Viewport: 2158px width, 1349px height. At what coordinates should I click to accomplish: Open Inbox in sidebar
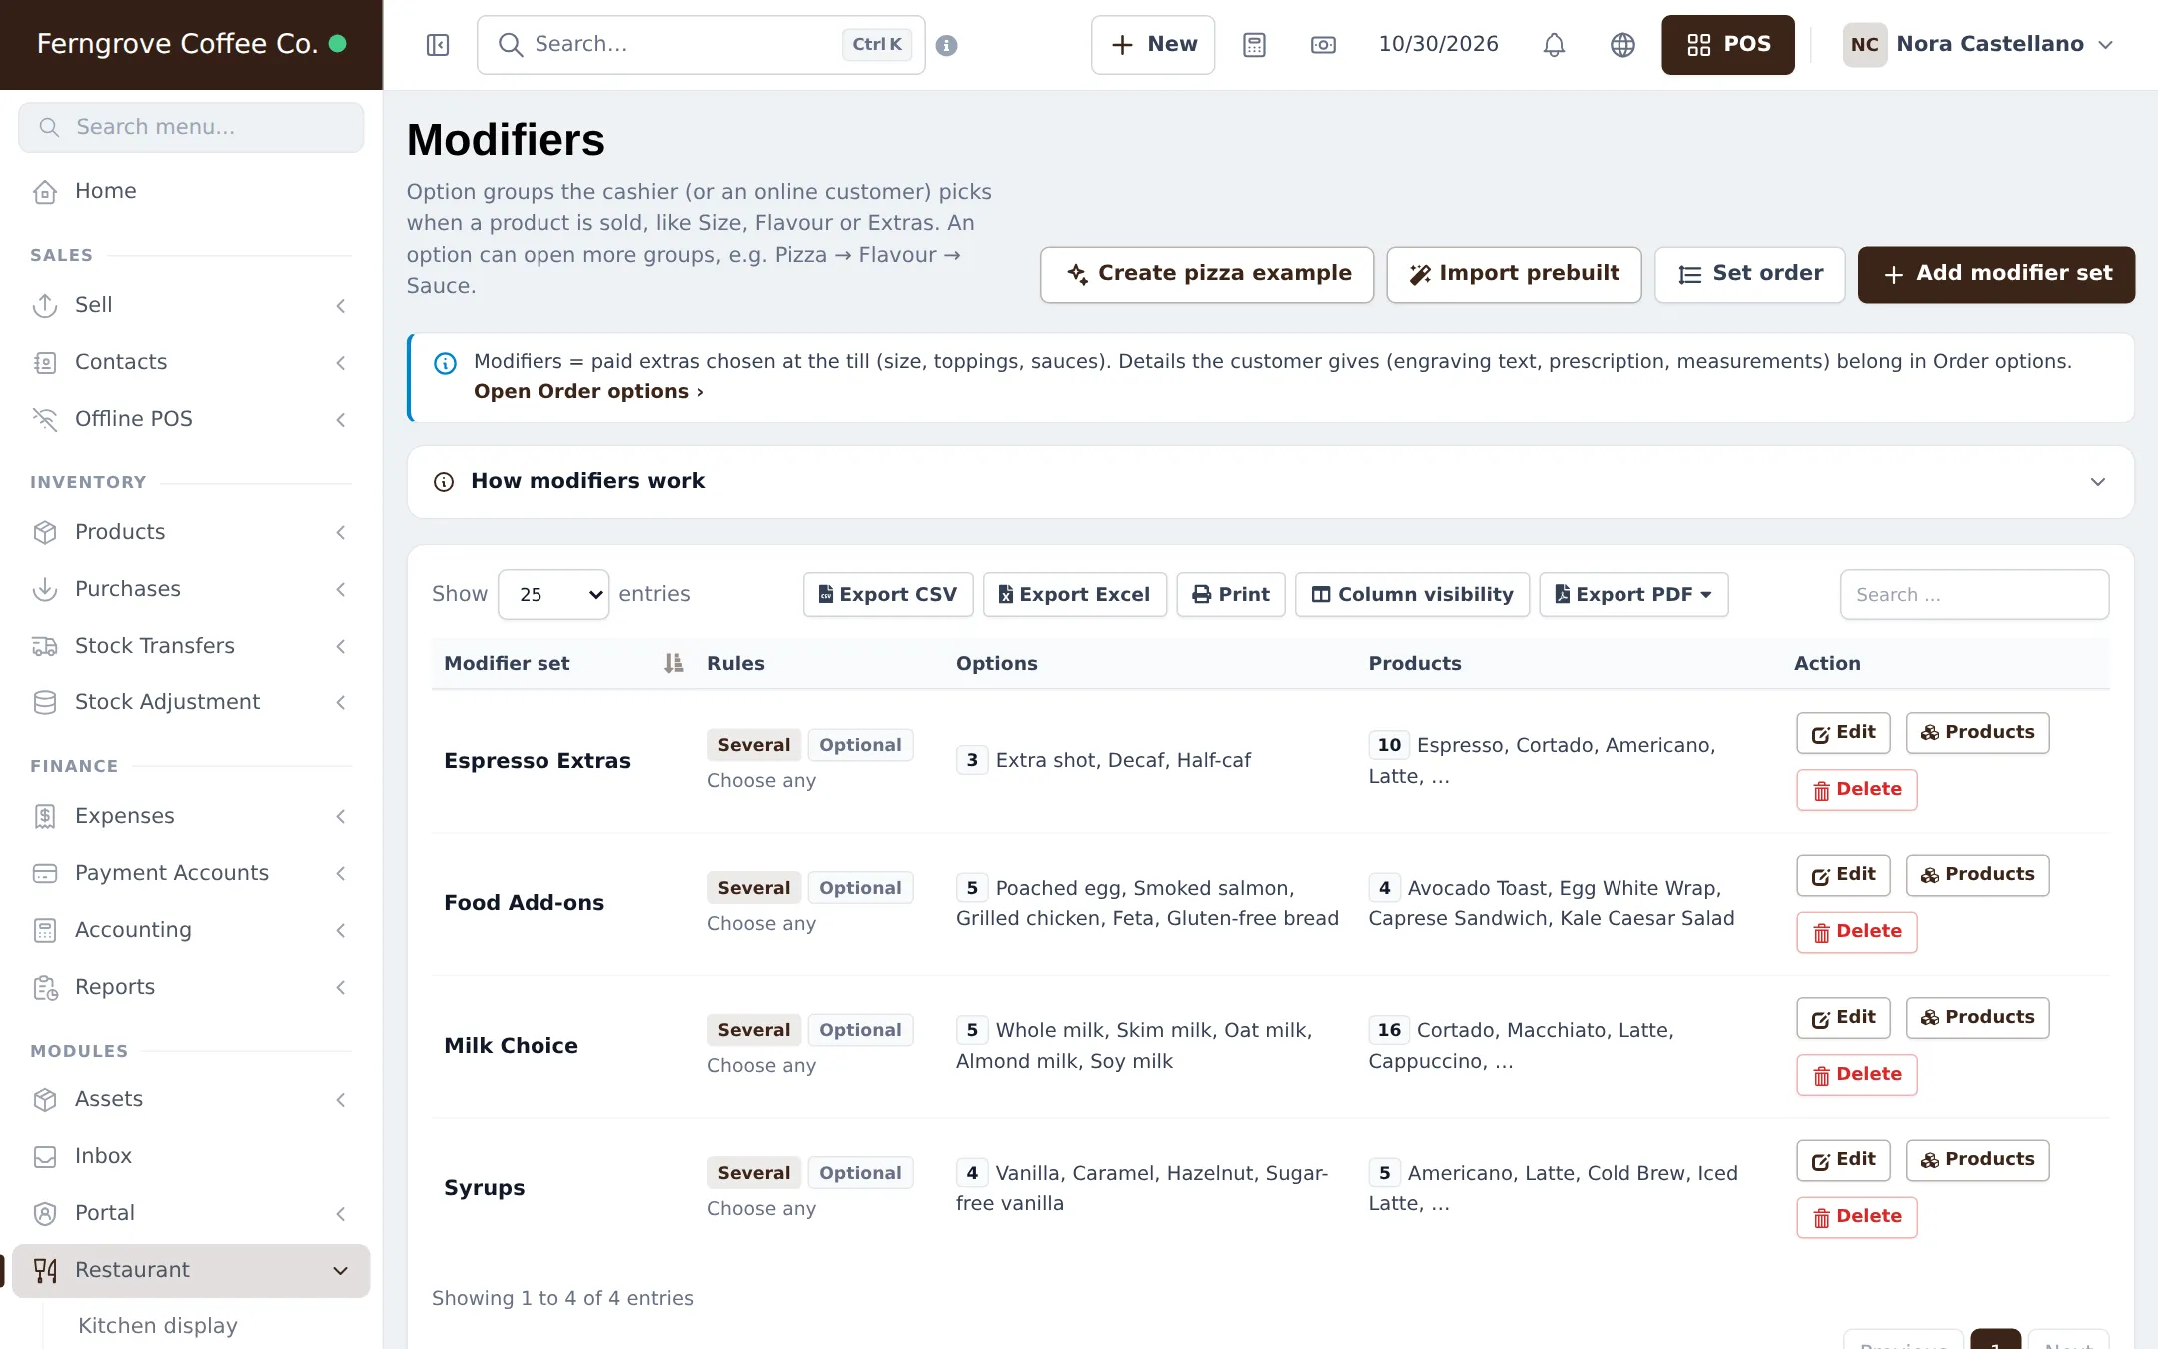pos(190,1156)
